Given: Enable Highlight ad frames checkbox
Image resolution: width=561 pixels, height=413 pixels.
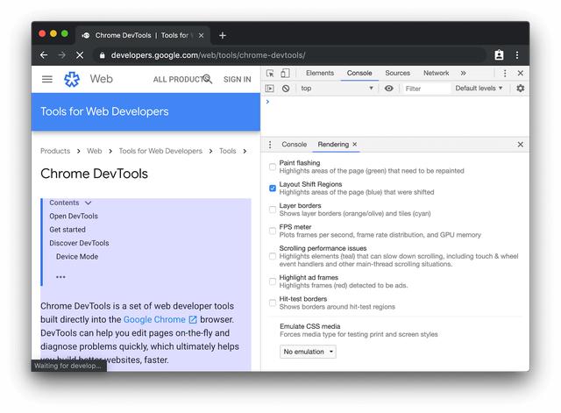Looking at the screenshot, I should 273,281.
